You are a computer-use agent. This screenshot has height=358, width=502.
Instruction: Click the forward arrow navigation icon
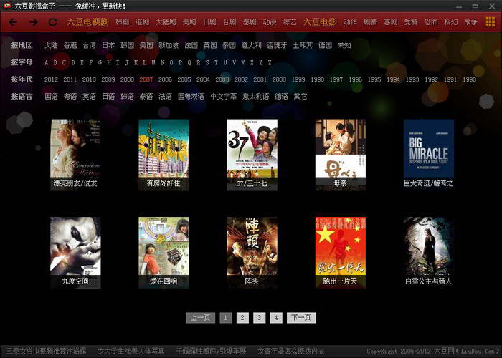[x=33, y=22]
